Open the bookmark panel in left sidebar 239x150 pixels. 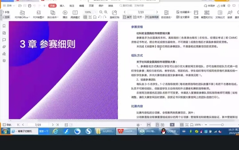click(x=4, y=26)
